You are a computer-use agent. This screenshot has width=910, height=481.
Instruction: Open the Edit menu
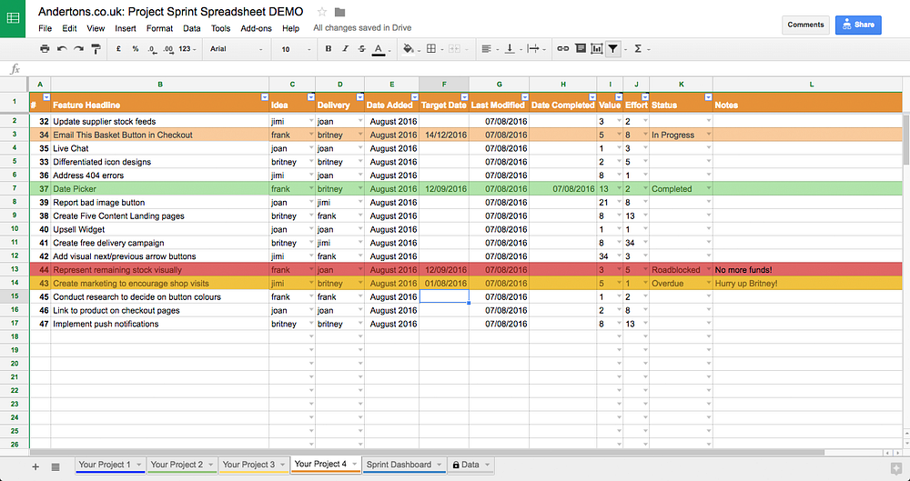click(x=70, y=28)
